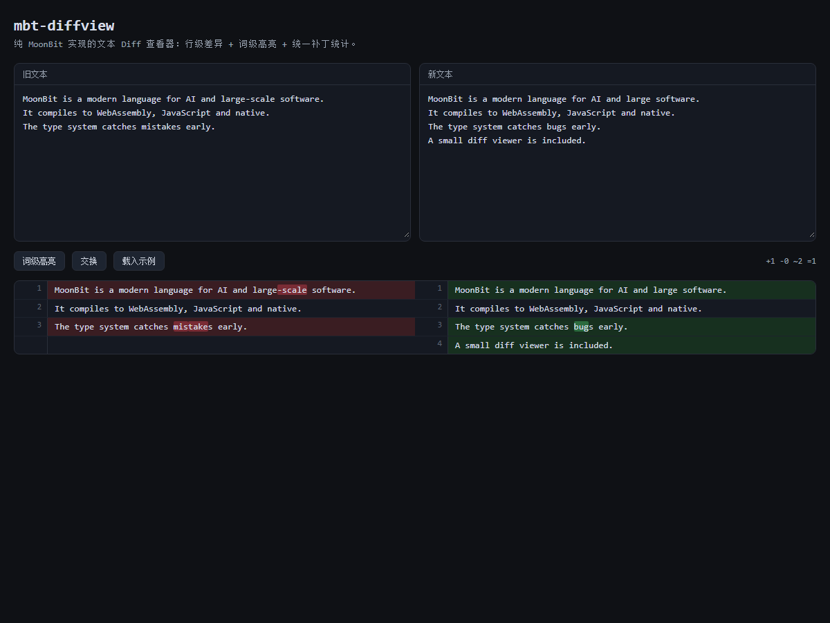
Task: Click added diff line "for AI and large software."
Action: pos(631,290)
